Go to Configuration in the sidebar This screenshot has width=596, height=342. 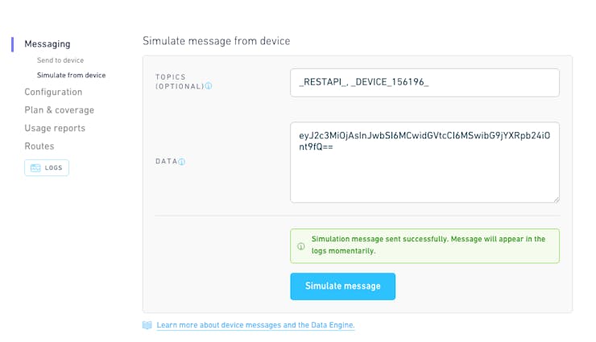point(53,92)
